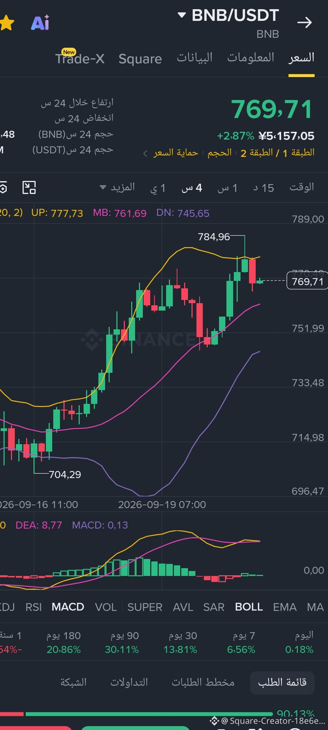
Task: Switch to the Square tab
Action: [x=140, y=59]
